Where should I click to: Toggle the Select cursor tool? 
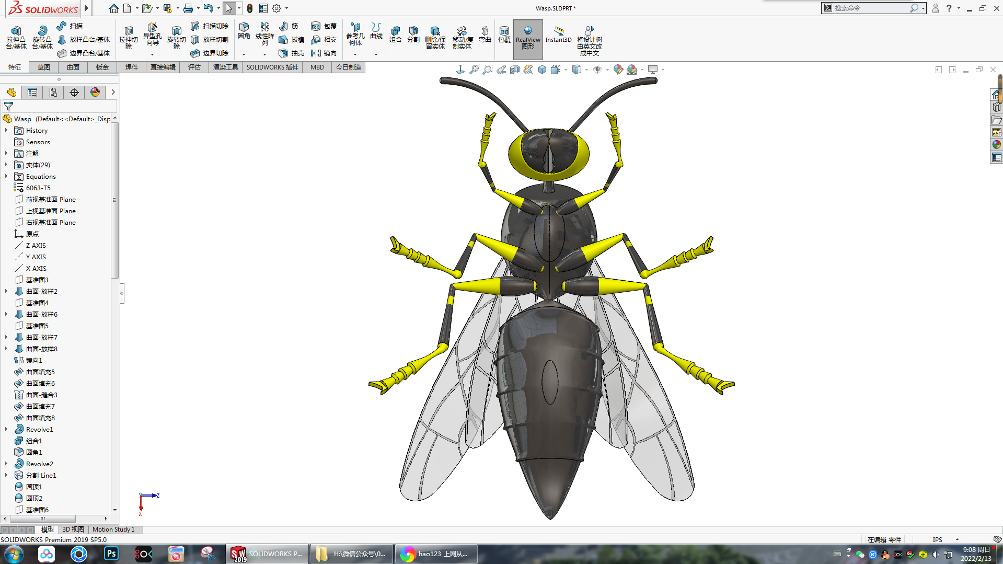[228, 8]
